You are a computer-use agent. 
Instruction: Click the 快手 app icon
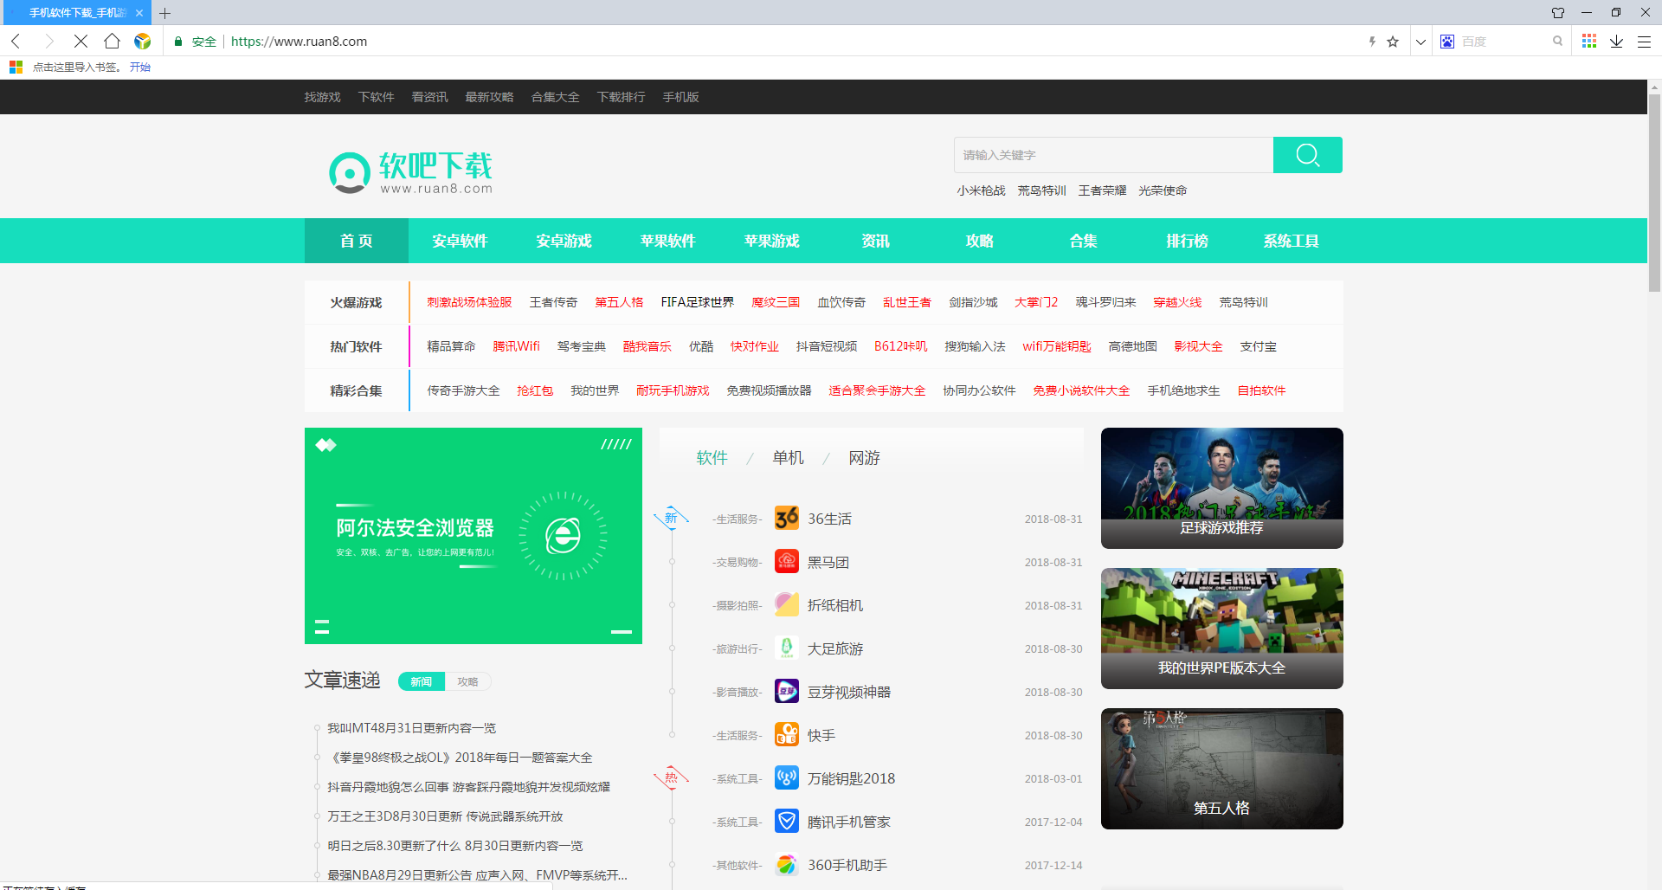787,735
